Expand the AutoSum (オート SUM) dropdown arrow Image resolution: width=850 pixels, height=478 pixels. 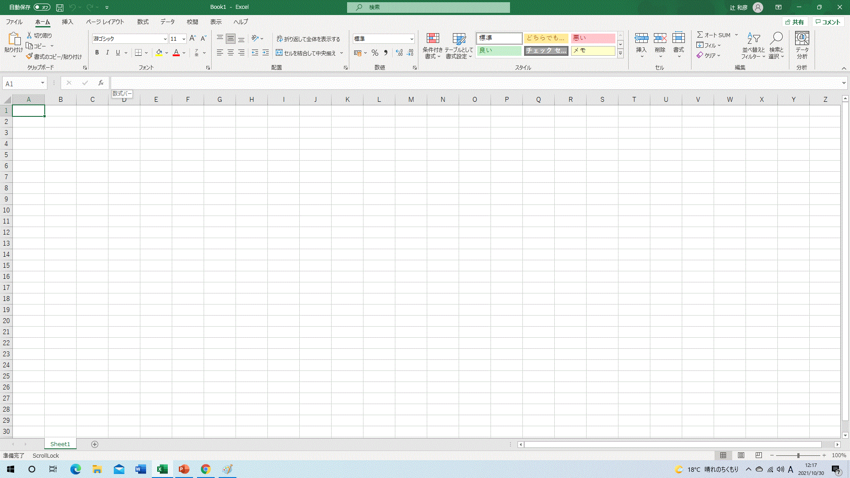[x=737, y=35]
